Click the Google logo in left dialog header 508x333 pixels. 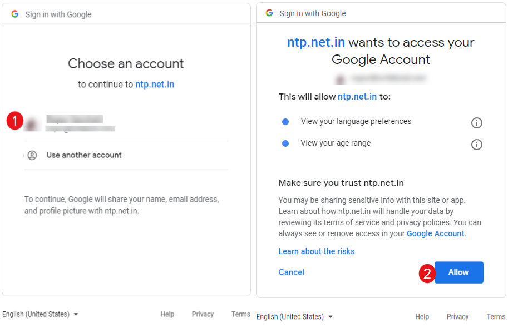(15, 14)
